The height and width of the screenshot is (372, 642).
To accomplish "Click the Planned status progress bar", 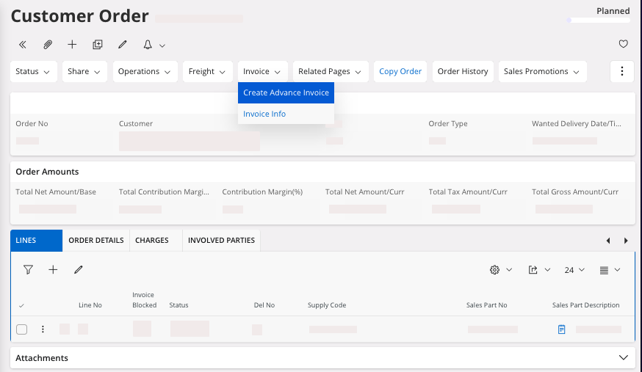I will (599, 20).
